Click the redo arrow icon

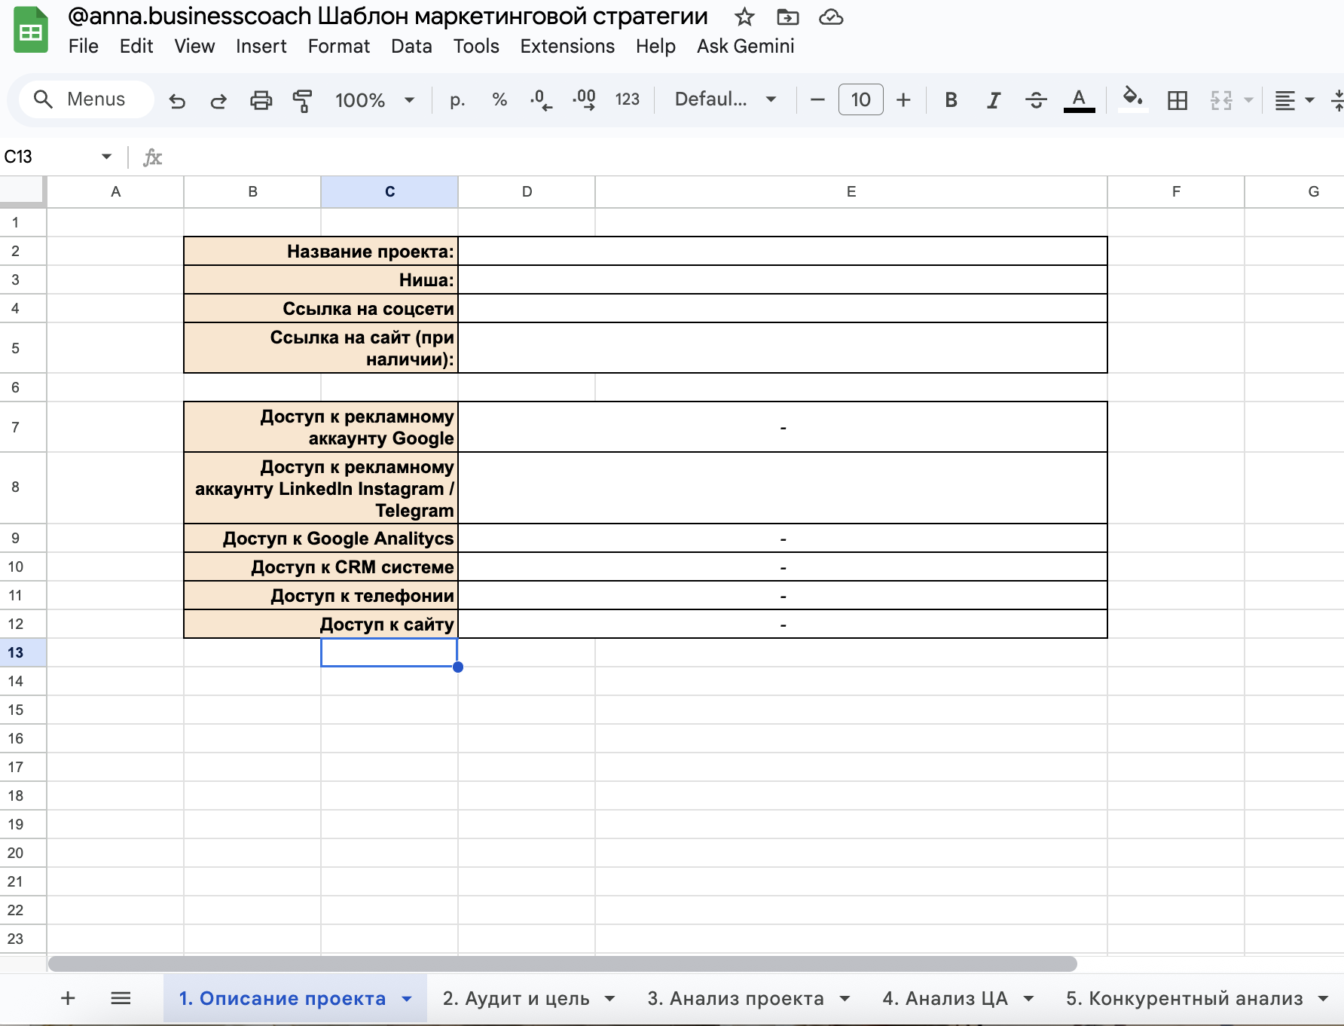[218, 100]
